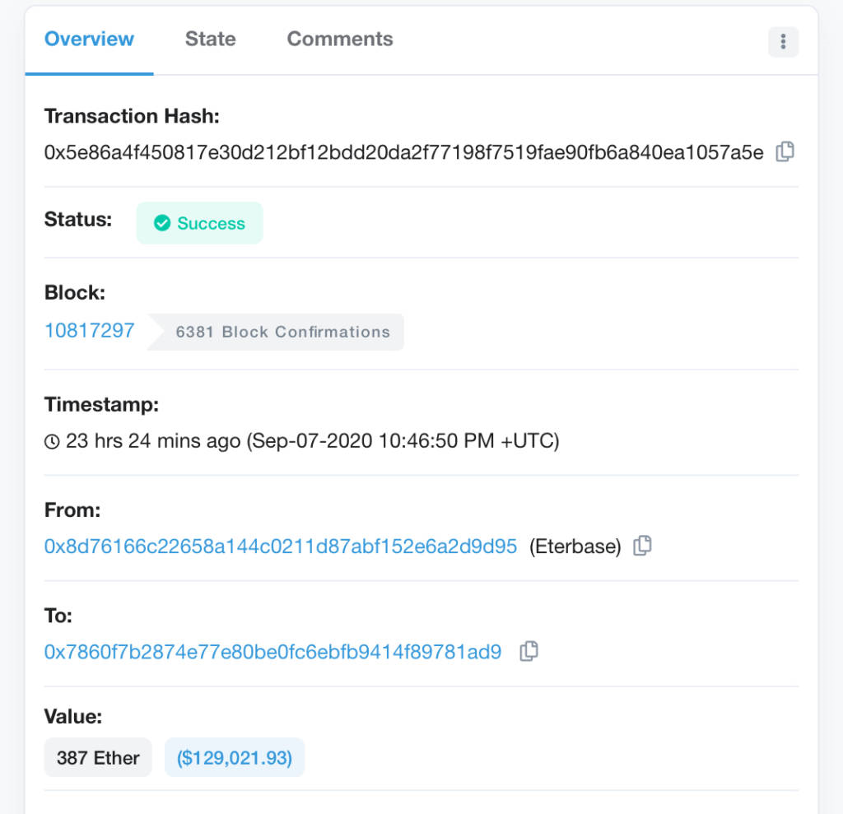
Task: Click the Sep-07-2020 timestamp text
Action: click(403, 441)
